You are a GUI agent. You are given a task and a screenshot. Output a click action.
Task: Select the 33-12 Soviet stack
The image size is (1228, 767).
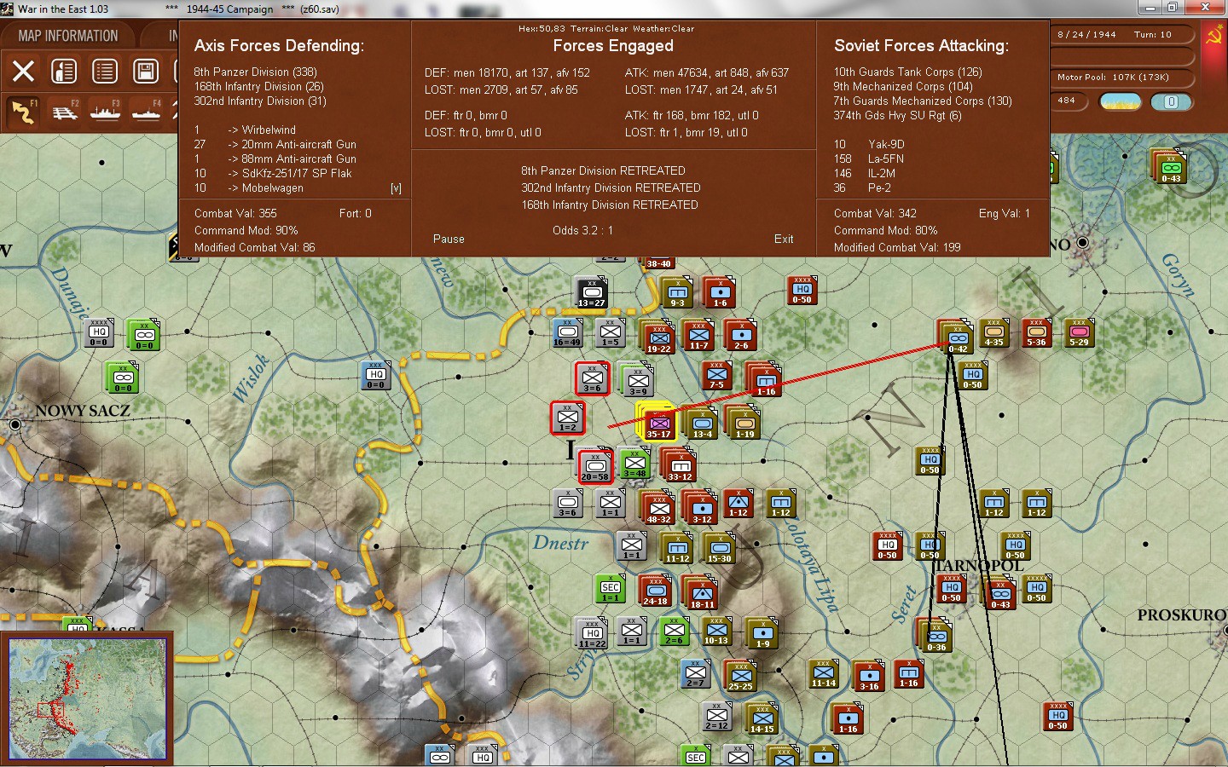click(x=680, y=465)
